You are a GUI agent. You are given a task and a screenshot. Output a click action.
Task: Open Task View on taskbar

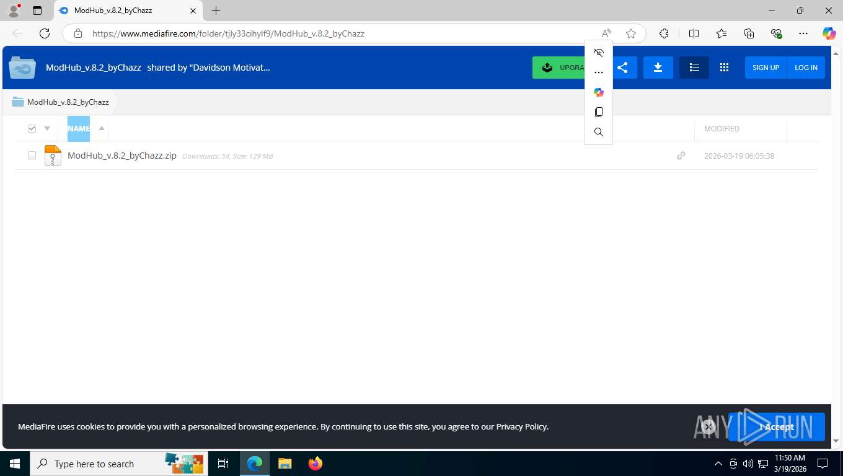[223, 464]
